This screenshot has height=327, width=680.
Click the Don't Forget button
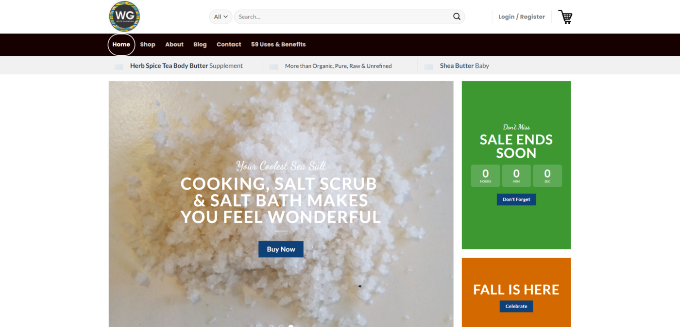(x=516, y=199)
